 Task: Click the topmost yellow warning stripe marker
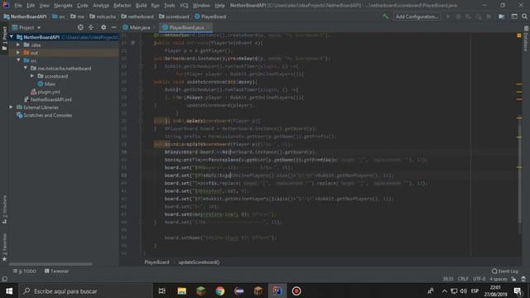(519, 84)
